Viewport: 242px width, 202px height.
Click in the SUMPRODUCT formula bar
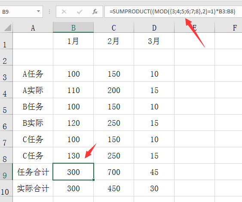point(173,12)
